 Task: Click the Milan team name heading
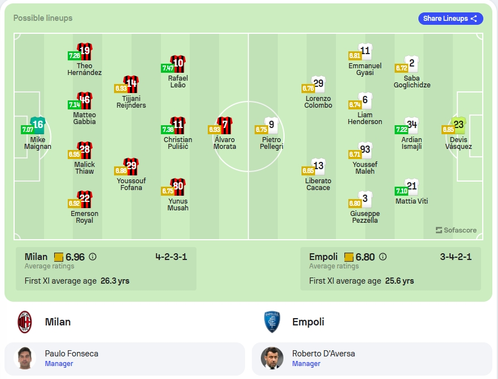pos(58,322)
